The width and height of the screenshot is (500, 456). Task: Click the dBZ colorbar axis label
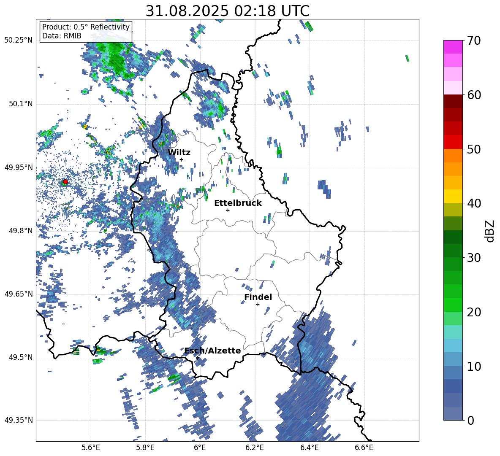pyautogui.click(x=490, y=231)
